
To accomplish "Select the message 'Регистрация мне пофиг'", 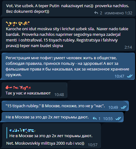I will (x=67, y=66).
